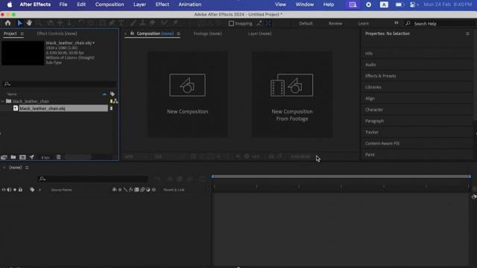The image size is (477, 268).
Task: Collapse the black_leather_chair folder
Action: 3,101
